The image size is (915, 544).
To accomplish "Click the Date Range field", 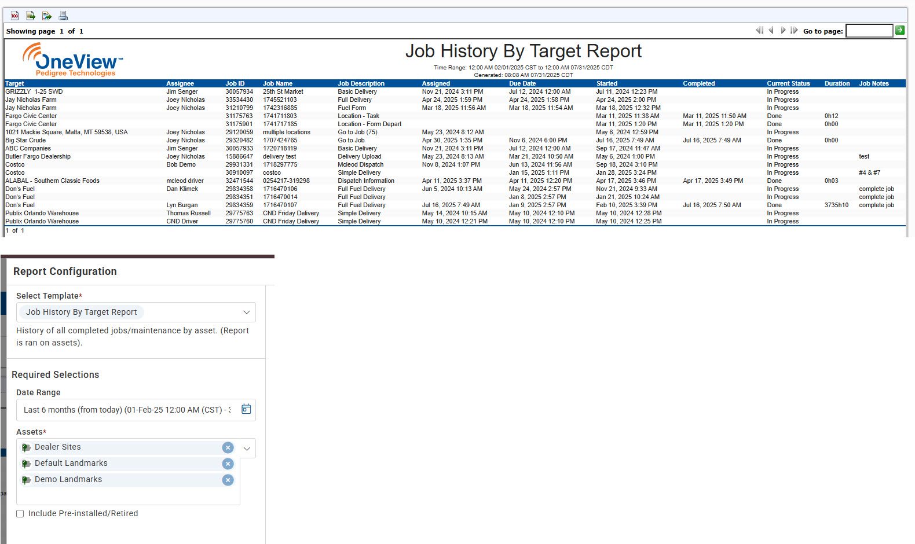I will pyautogui.click(x=136, y=410).
